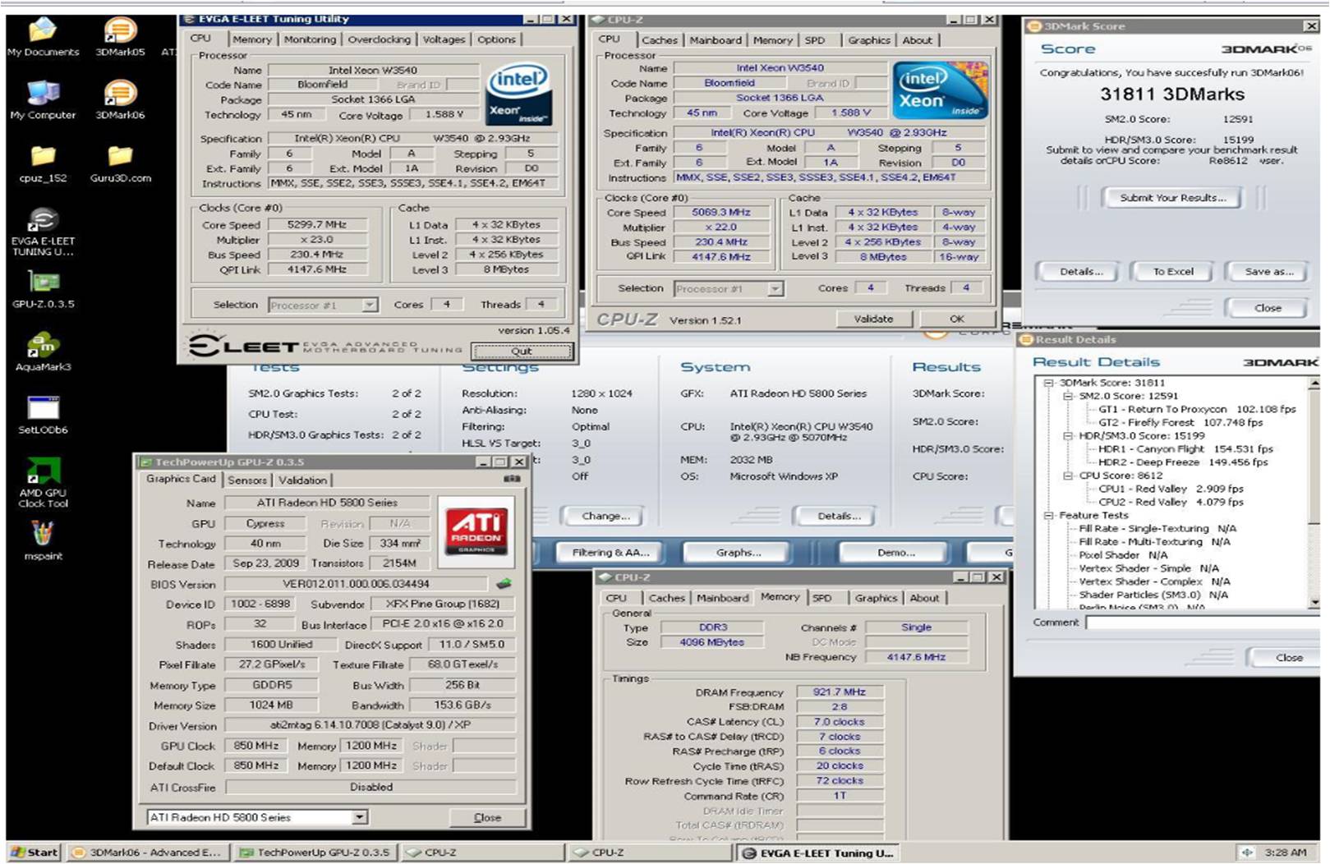1330x864 pixels.
Task: Open the Windows Start menu
Action: pyautogui.click(x=35, y=853)
